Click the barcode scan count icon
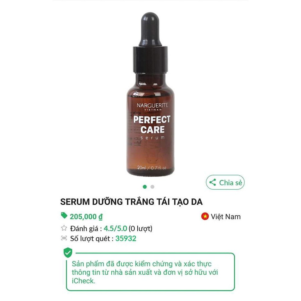 [64, 238]
